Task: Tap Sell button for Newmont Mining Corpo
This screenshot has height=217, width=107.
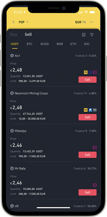Action: (87, 117)
